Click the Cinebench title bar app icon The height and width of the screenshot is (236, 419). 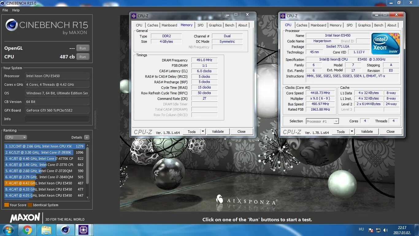coord(3,3)
